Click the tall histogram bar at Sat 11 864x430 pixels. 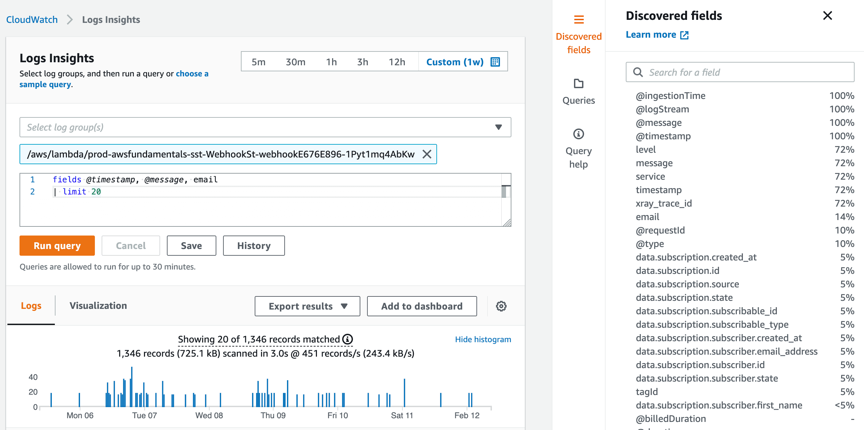pyautogui.click(x=404, y=393)
